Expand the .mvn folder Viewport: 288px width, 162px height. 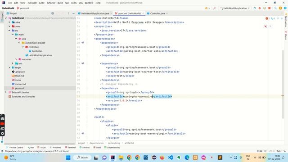(9, 26)
